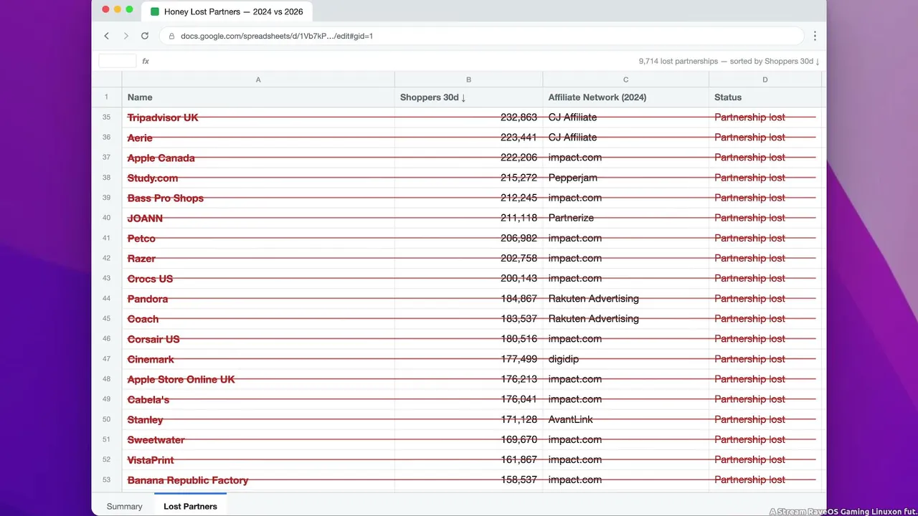Select column C header

[x=625, y=80]
